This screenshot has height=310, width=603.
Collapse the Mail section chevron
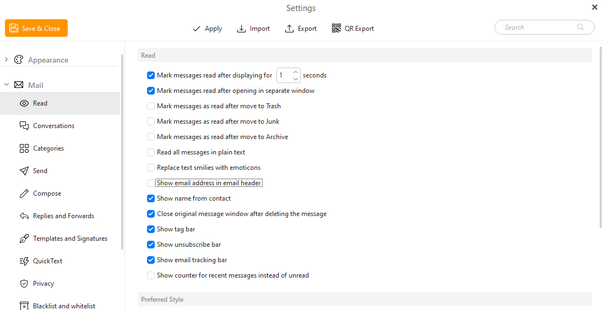[6, 85]
